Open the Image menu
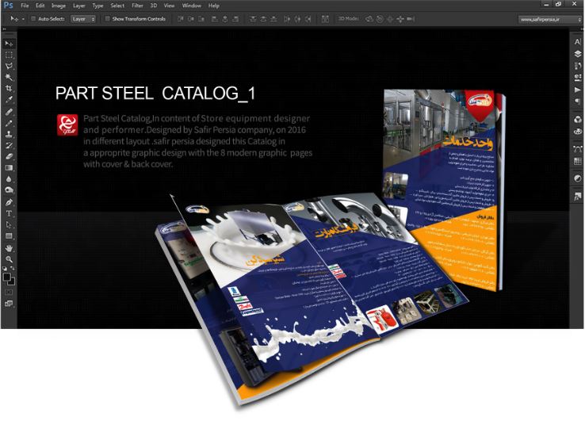The height and width of the screenshot is (421, 585). [58, 6]
